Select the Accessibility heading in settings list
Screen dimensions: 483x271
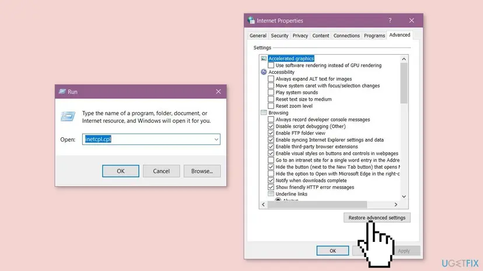[x=281, y=72]
